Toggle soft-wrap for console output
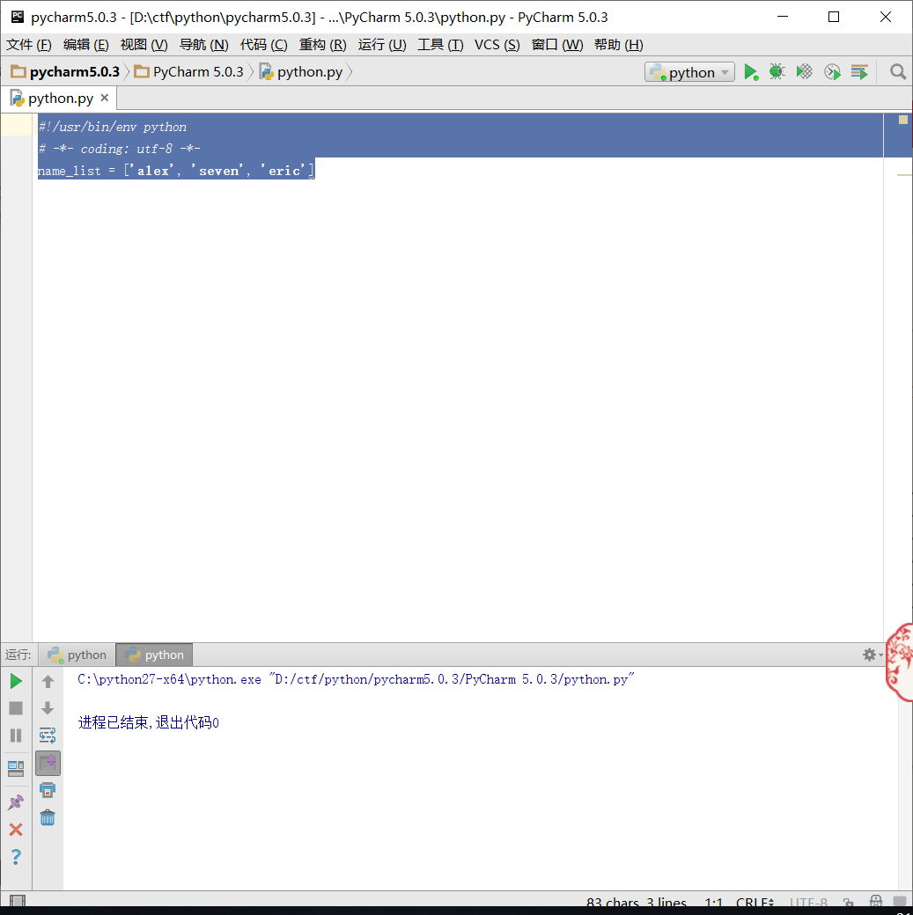This screenshot has height=915, width=913. click(48, 736)
